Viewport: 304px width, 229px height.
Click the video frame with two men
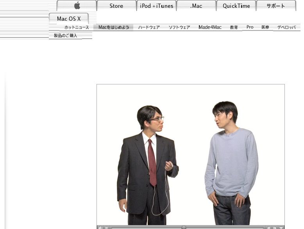coord(191,155)
